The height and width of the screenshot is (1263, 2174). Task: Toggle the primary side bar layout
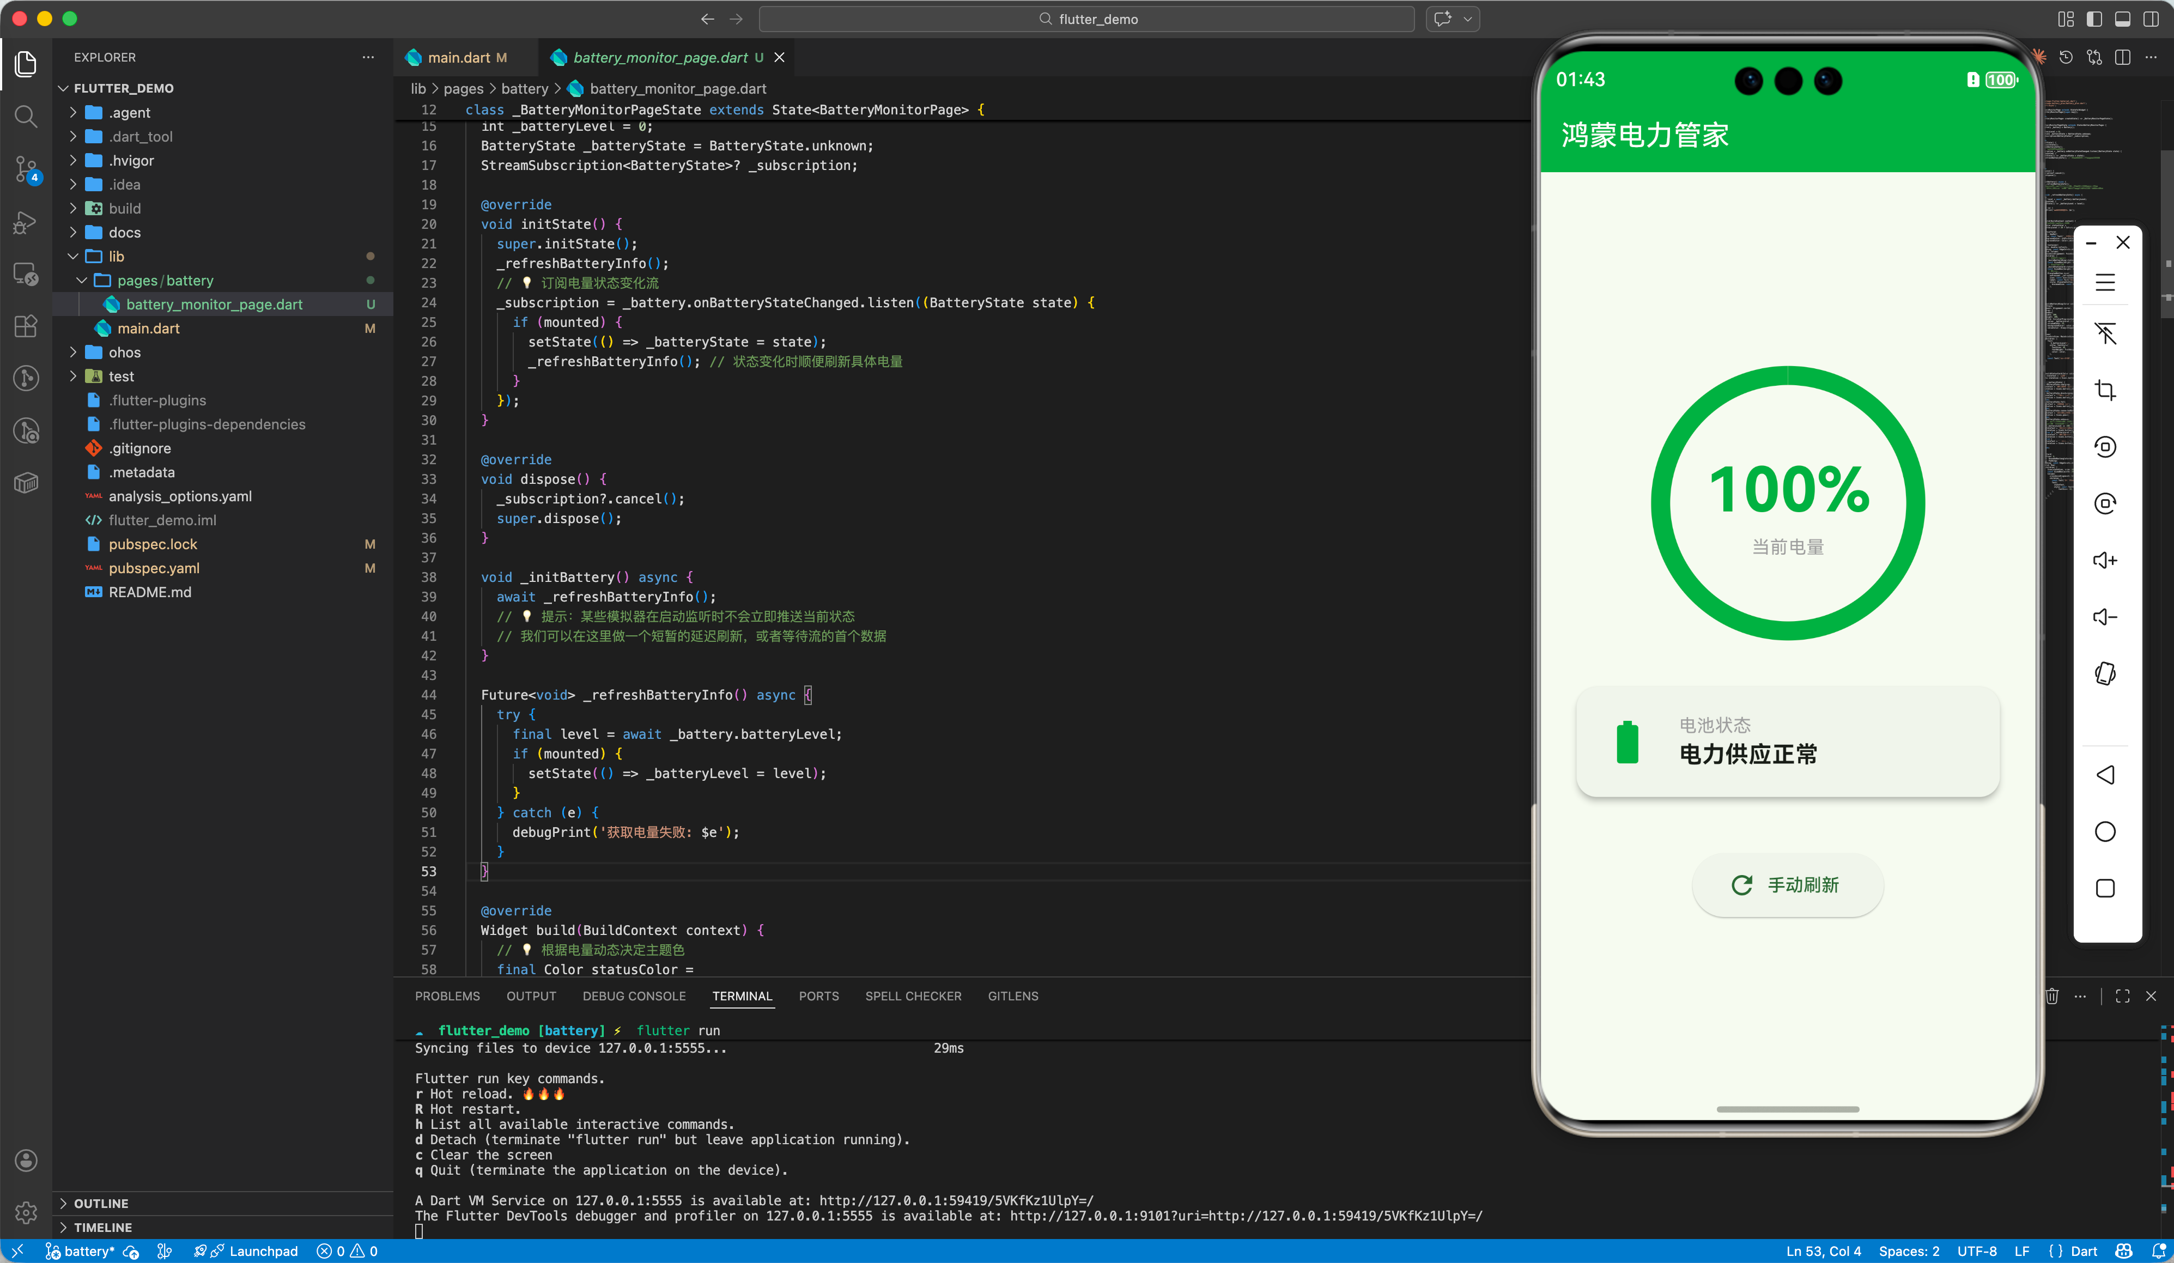(2094, 19)
